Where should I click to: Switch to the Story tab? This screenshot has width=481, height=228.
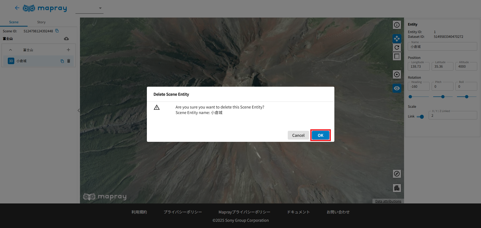pyautogui.click(x=41, y=22)
